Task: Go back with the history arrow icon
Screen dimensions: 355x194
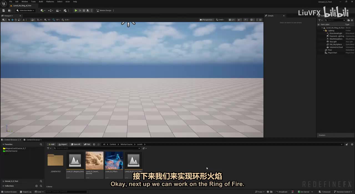Action: point(94,144)
